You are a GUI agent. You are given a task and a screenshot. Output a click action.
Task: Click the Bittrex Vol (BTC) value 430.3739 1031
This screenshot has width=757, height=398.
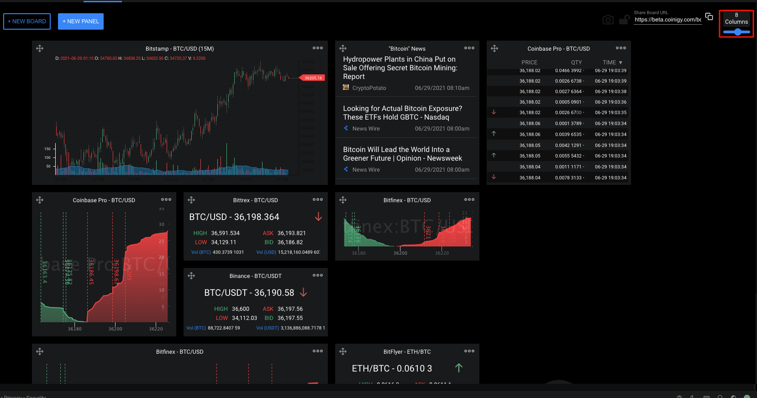(228, 252)
